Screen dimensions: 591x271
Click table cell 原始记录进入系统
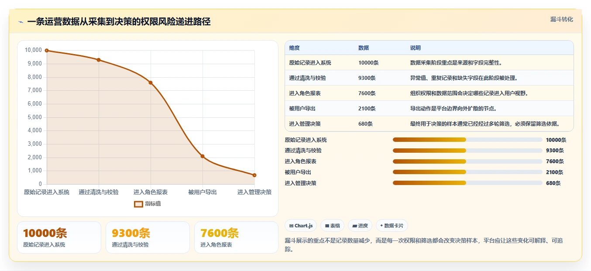(310, 63)
